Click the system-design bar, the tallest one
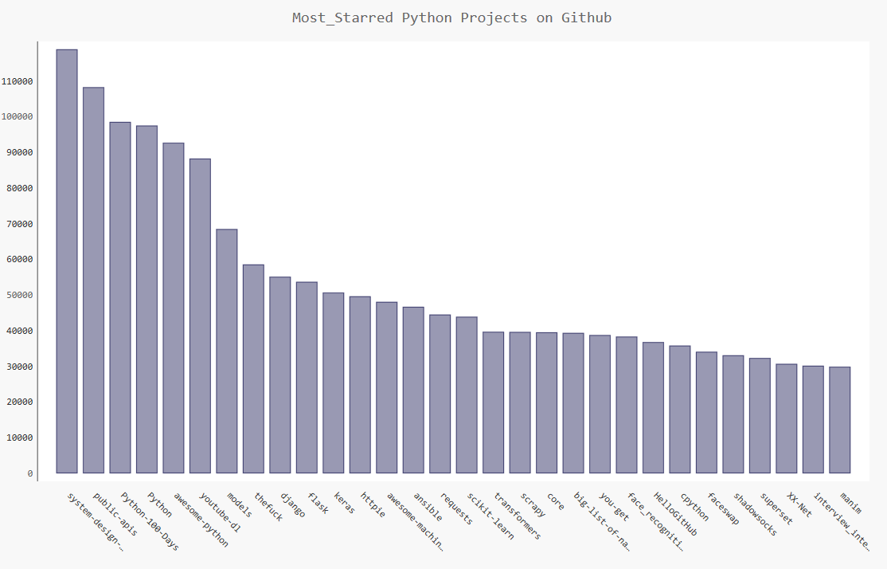 67,261
